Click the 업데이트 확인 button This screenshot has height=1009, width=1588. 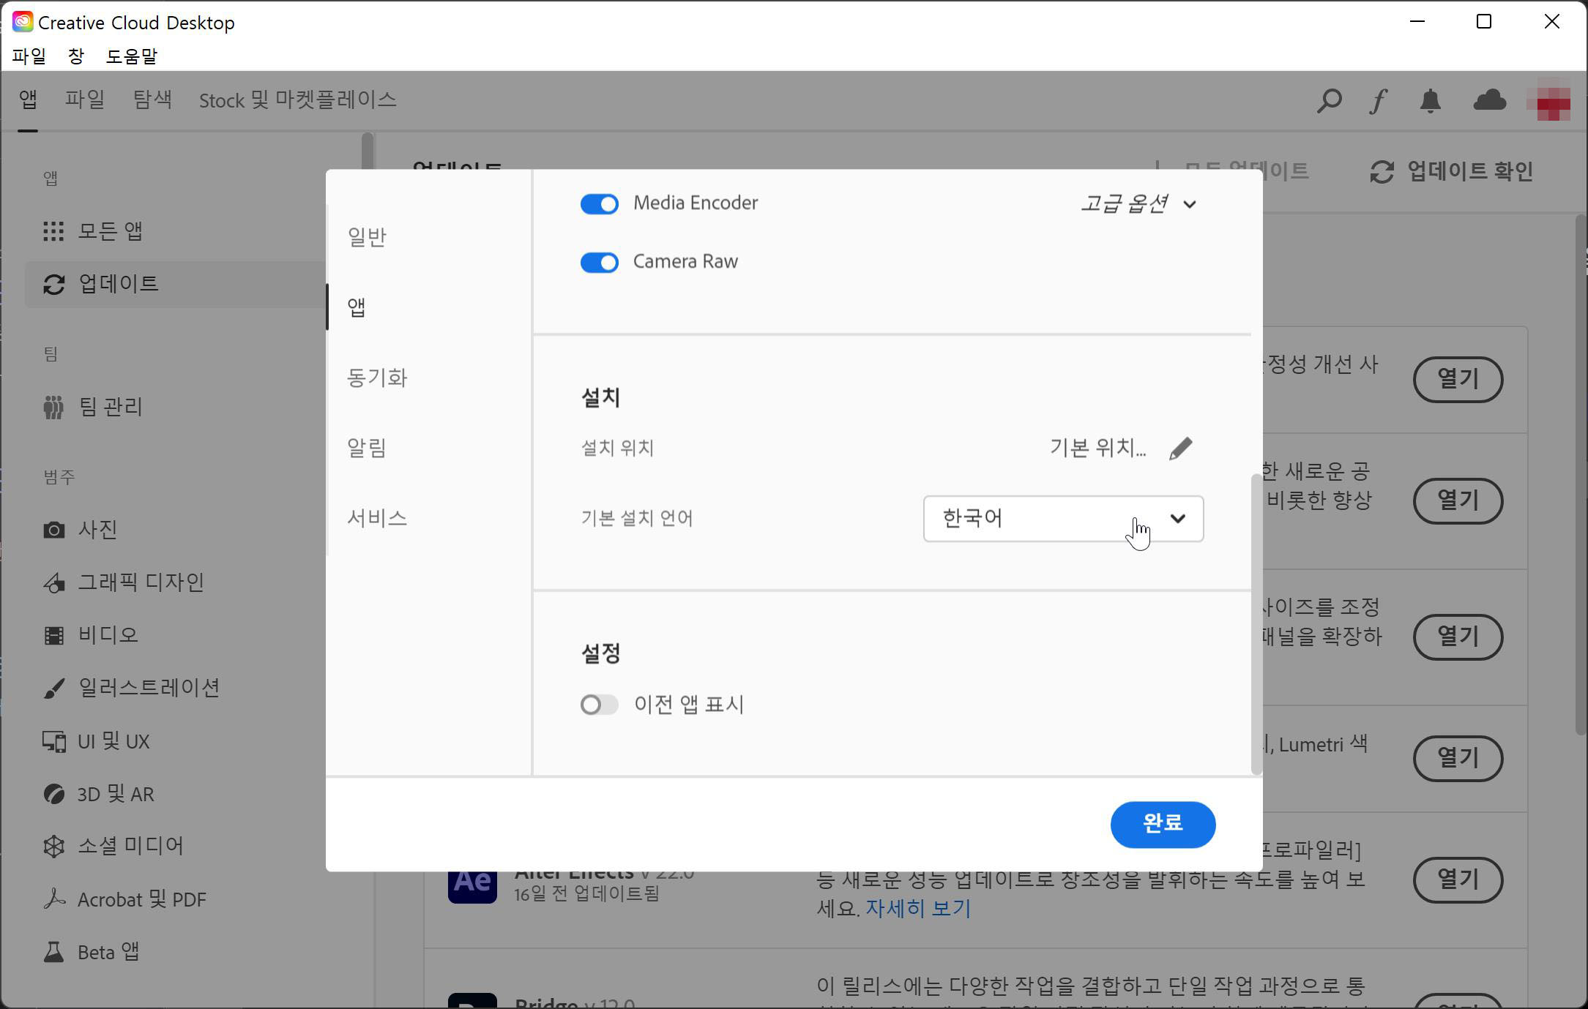click(x=1452, y=171)
